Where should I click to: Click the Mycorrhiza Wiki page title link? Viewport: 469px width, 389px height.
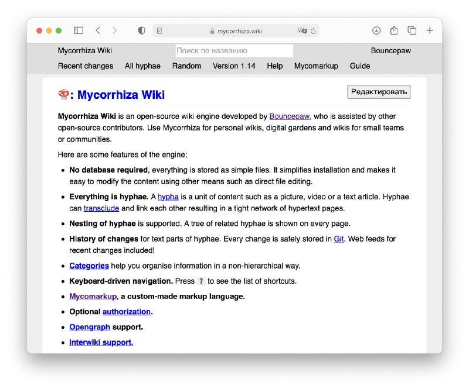pos(121,95)
